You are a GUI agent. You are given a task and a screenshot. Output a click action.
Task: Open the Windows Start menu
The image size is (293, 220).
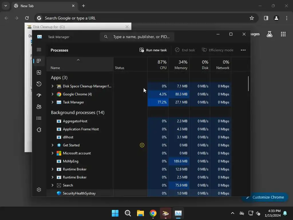coord(115,213)
